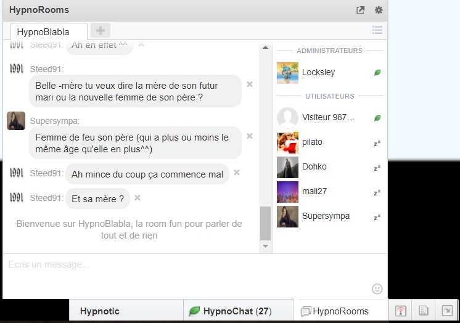Open Dohko's avatar in the user list
Image resolution: width=460 pixels, height=323 pixels.
[x=287, y=167]
